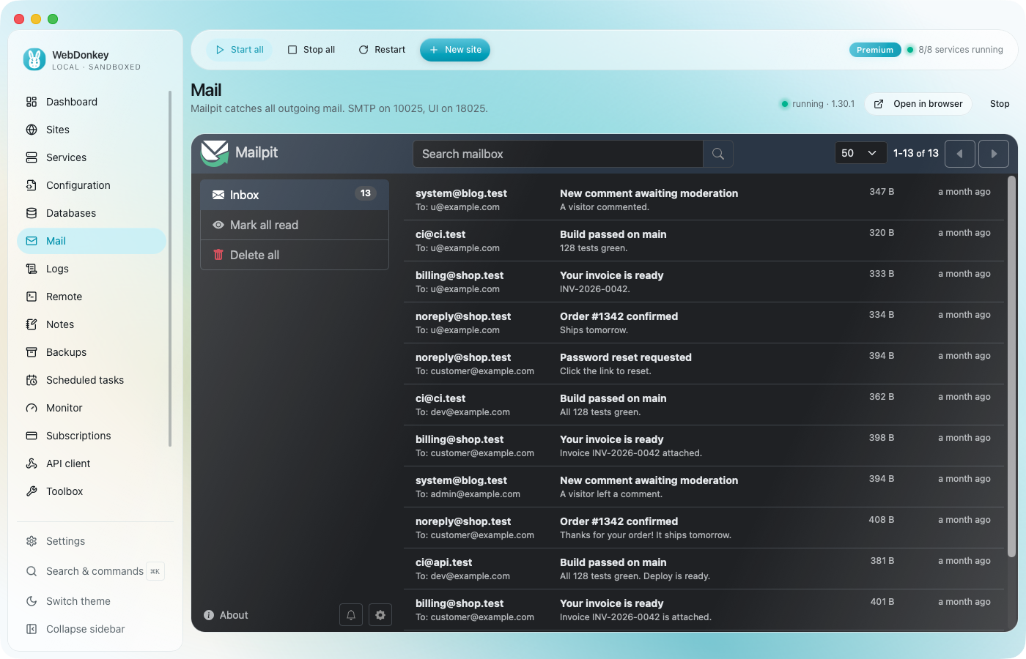The height and width of the screenshot is (659, 1026).
Task: Stop all services
Action: point(311,50)
